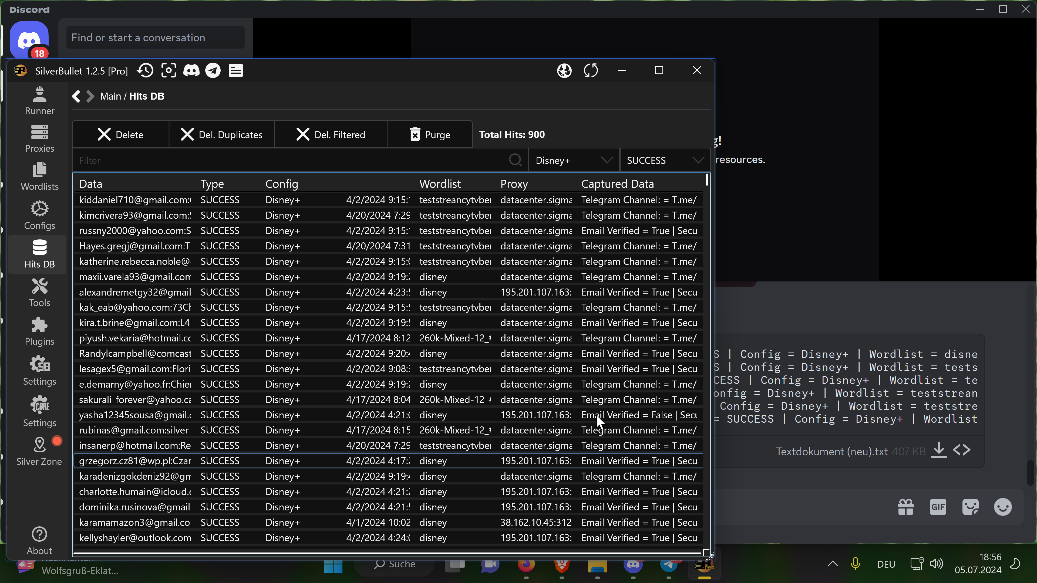
Task: Click into the Filter text field
Action: click(290, 161)
